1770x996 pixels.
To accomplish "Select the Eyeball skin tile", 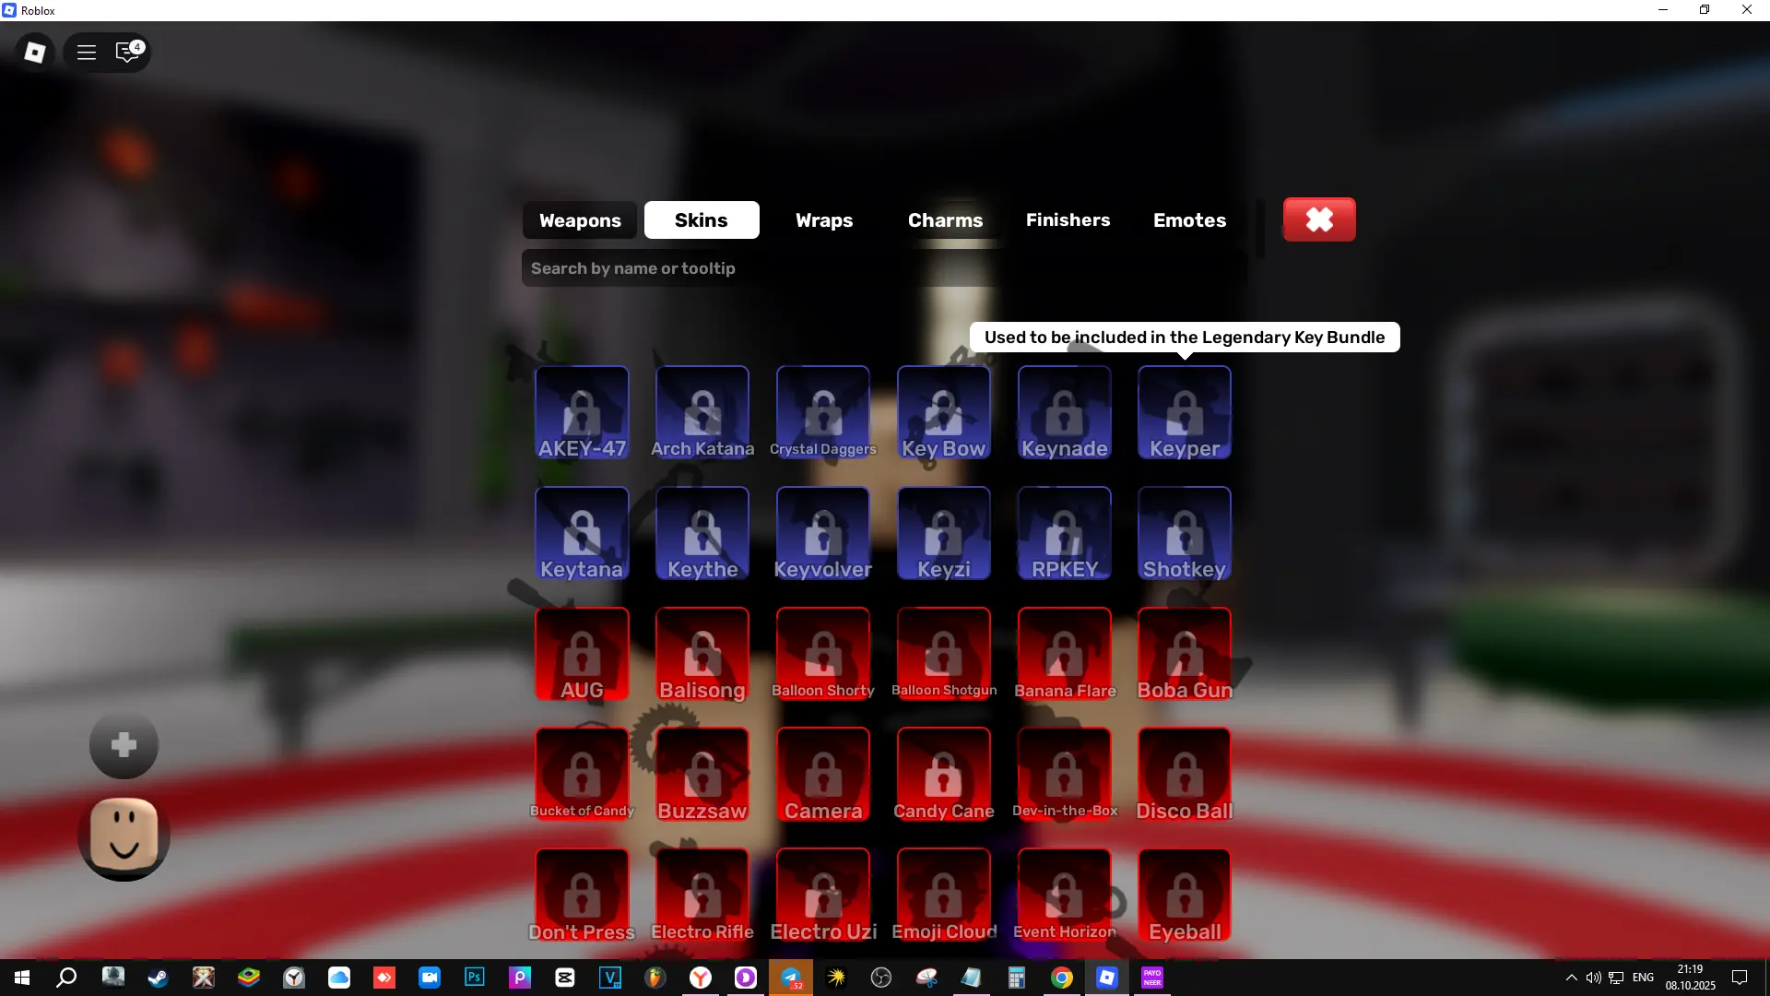I will (1185, 895).
